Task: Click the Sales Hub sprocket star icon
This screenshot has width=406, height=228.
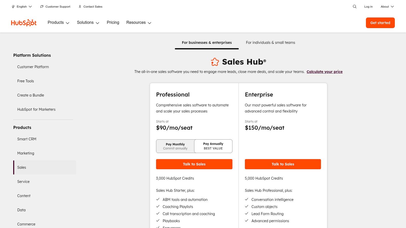Action: click(215, 62)
